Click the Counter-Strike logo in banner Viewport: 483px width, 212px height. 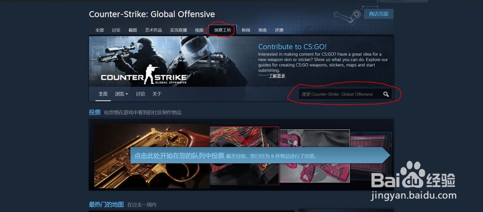click(x=143, y=74)
